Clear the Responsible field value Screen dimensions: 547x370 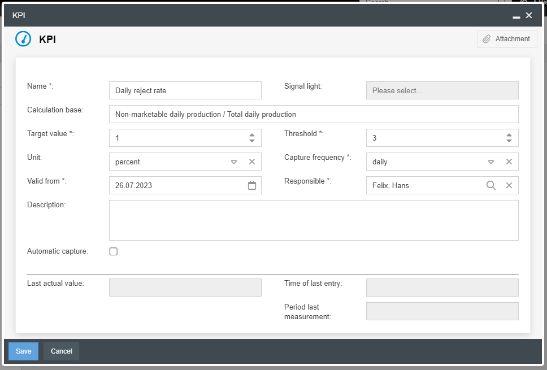509,185
